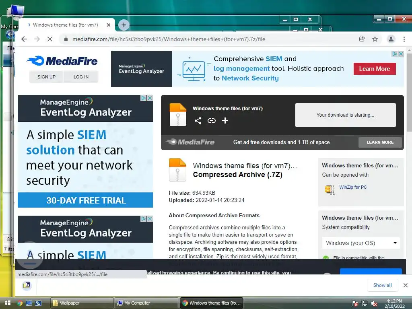Screen dimensions: 412x309
Task: Click ManageEngine EventLog Analyzer banner logo
Action: [141, 69]
